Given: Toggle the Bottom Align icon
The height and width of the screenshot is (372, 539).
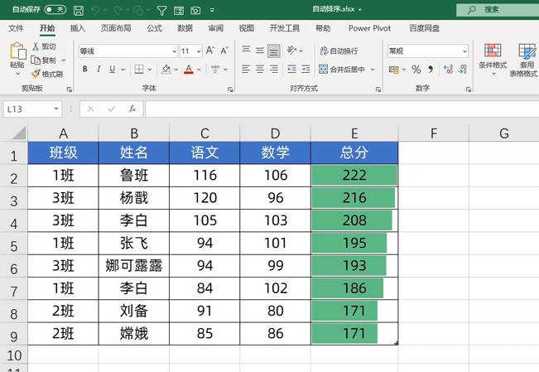Looking at the screenshot, I should [274, 51].
